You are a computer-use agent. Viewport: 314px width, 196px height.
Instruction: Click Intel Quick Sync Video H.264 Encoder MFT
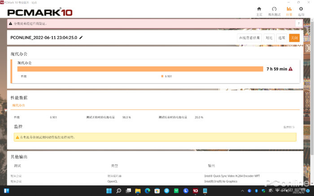[x=232, y=176]
